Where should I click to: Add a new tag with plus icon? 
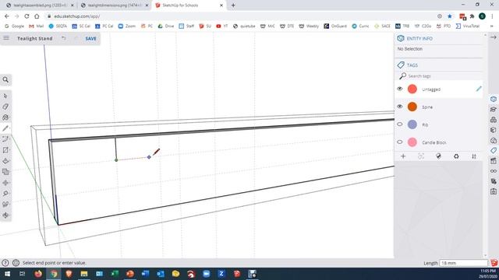pos(403,156)
